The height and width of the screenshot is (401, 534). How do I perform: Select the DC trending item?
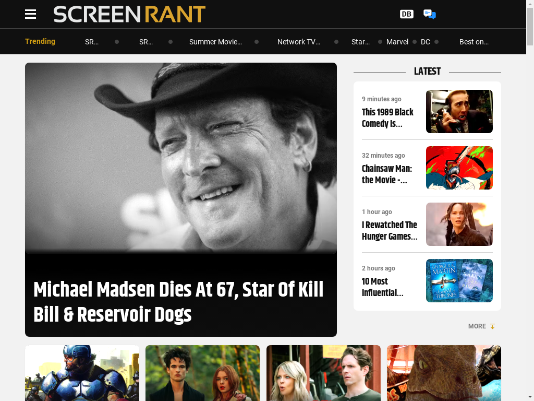(426, 42)
